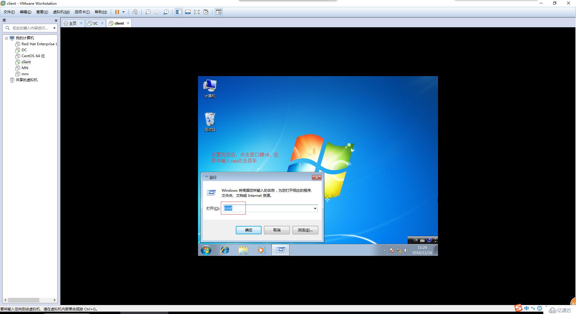Open the power options dropdown arrow
Image resolution: width=576 pixels, height=314 pixels.
click(123, 12)
